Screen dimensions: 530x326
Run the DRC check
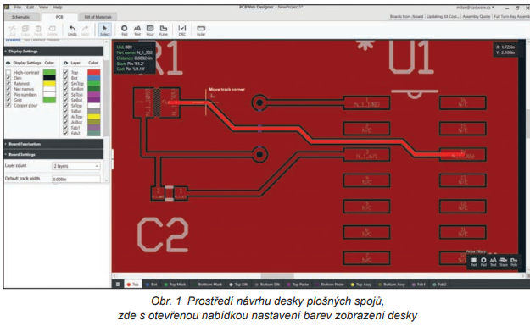(x=181, y=30)
